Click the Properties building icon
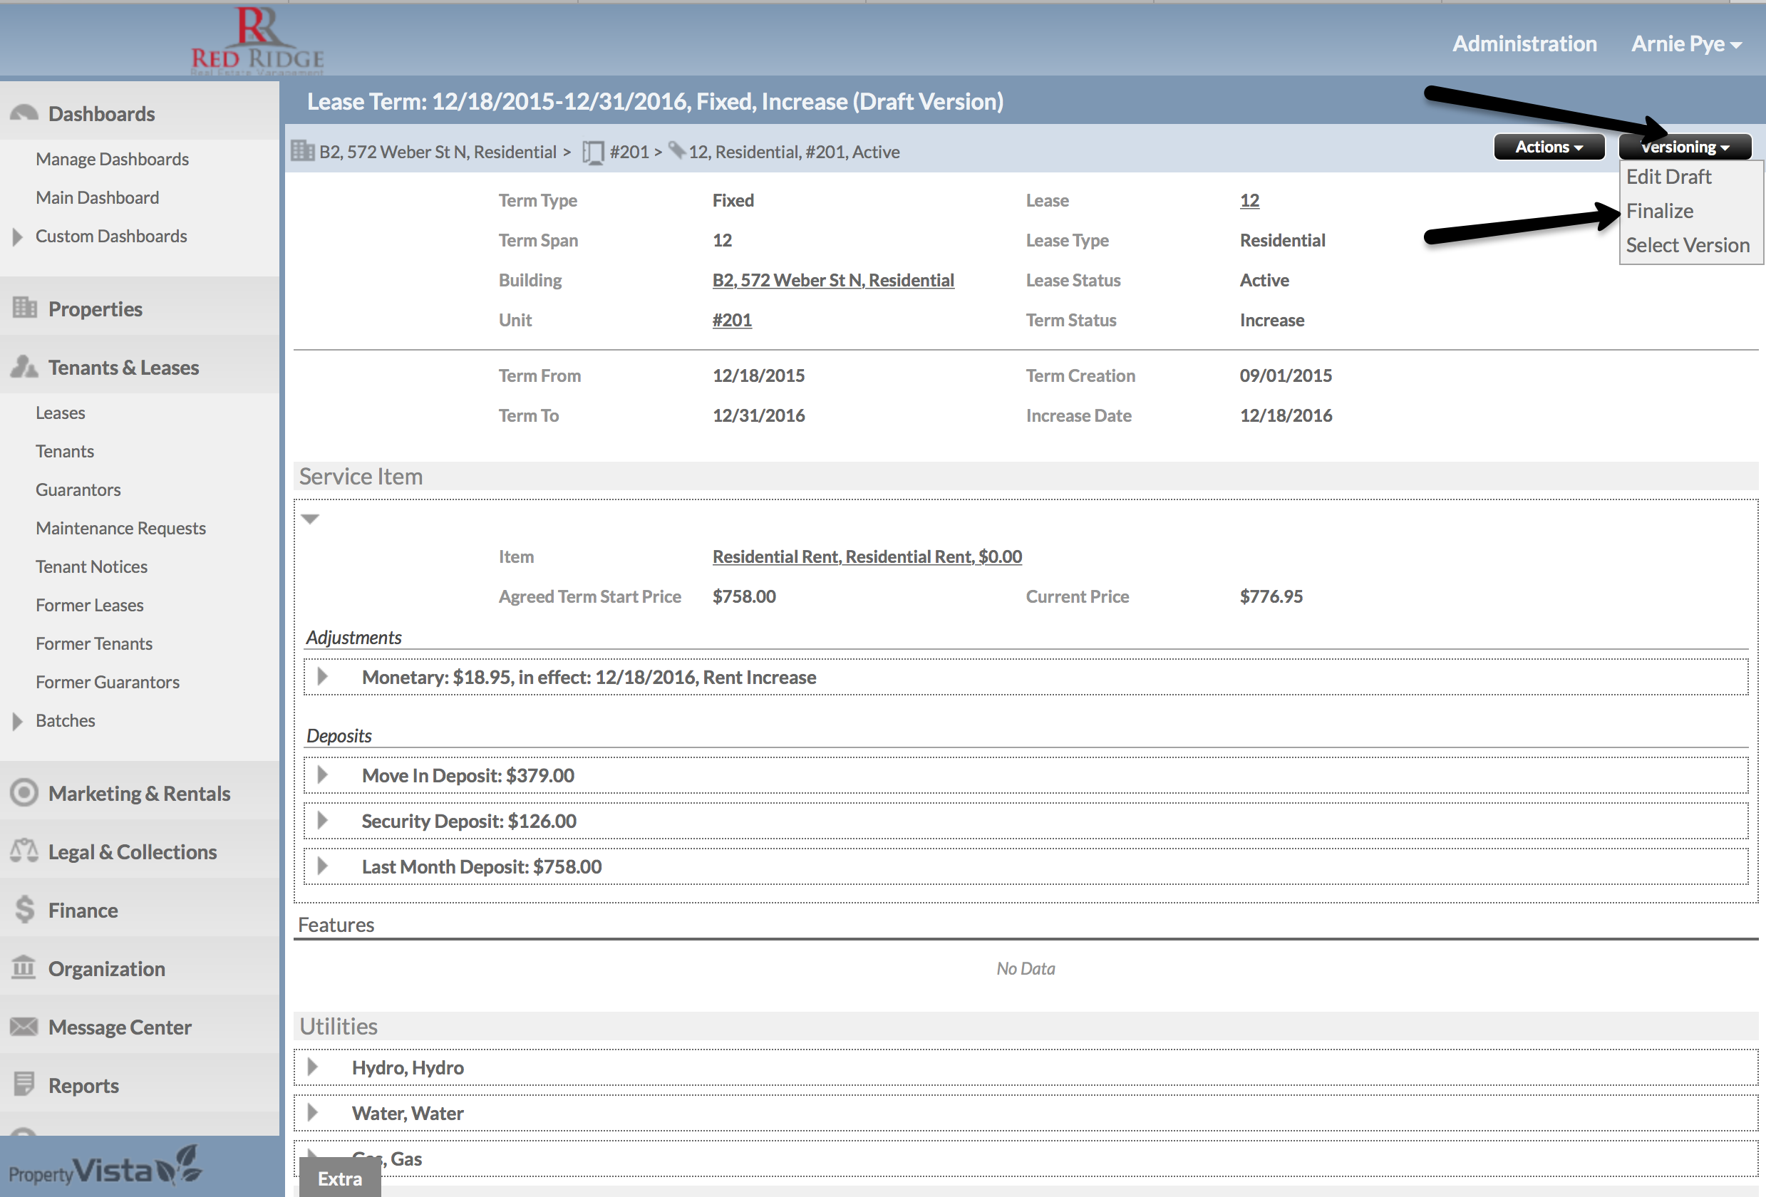Image resolution: width=1766 pixels, height=1197 pixels. 24,308
